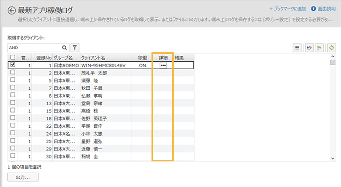Check the box for row number 8
The height and width of the screenshot is (187, 341).
[x=13, y=95]
